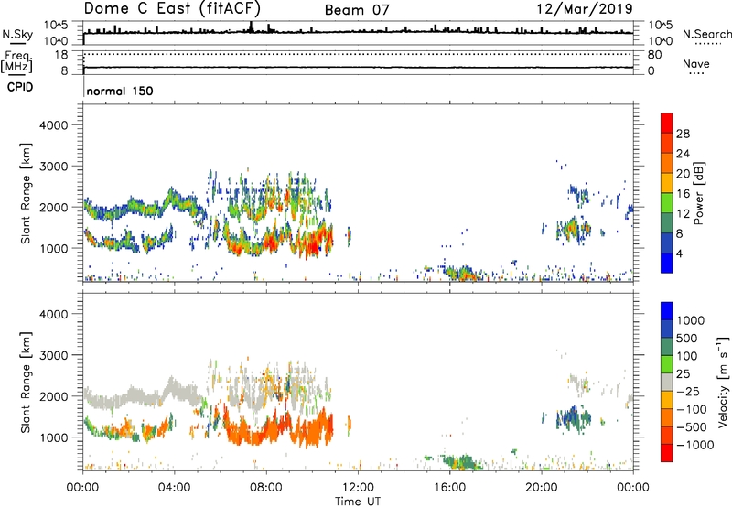The width and height of the screenshot is (732, 507).
Task: Click the "25" label on velocity colorbar
Action: (683, 374)
